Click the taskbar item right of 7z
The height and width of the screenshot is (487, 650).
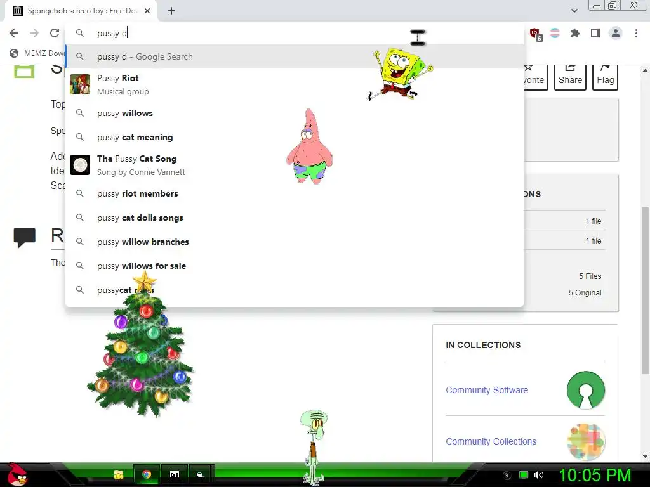click(201, 474)
